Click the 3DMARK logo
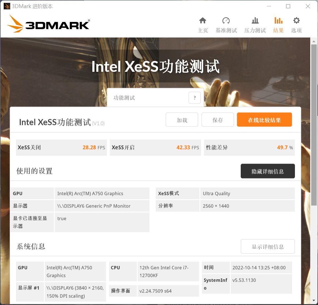The width and height of the screenshot is (318, 305). pyautogui.click(x=48, y=24)
